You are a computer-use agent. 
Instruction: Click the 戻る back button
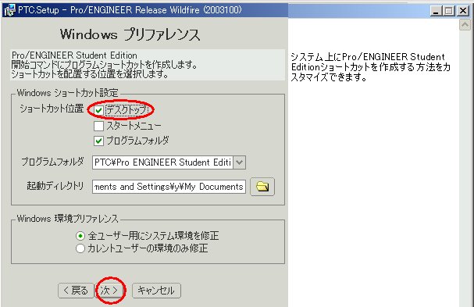point(76,291)
